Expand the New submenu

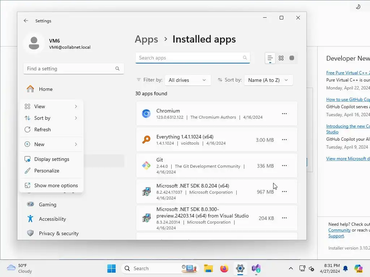tap(51, 144)
